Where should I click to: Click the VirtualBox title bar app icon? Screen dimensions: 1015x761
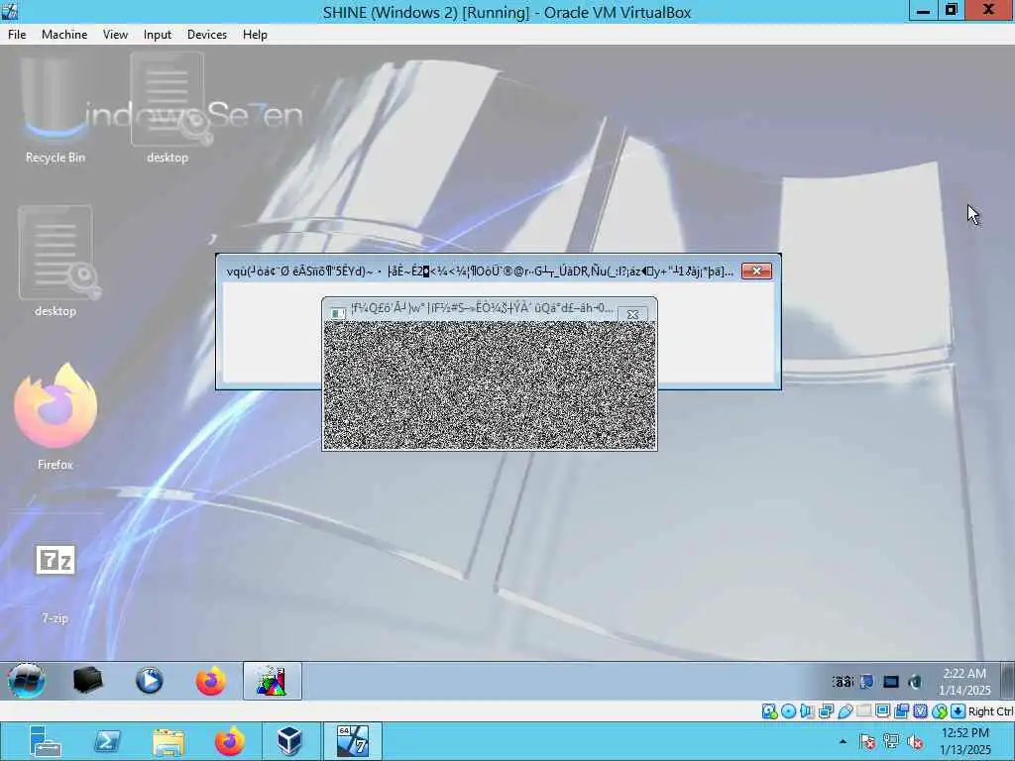pos(10,11)
